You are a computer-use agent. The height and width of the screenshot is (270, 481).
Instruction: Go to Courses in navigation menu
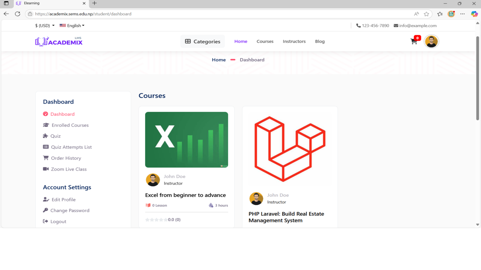pos(265,42)
